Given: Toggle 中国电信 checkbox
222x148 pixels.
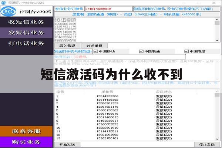Looking at the screenshot, I should 186,51.
